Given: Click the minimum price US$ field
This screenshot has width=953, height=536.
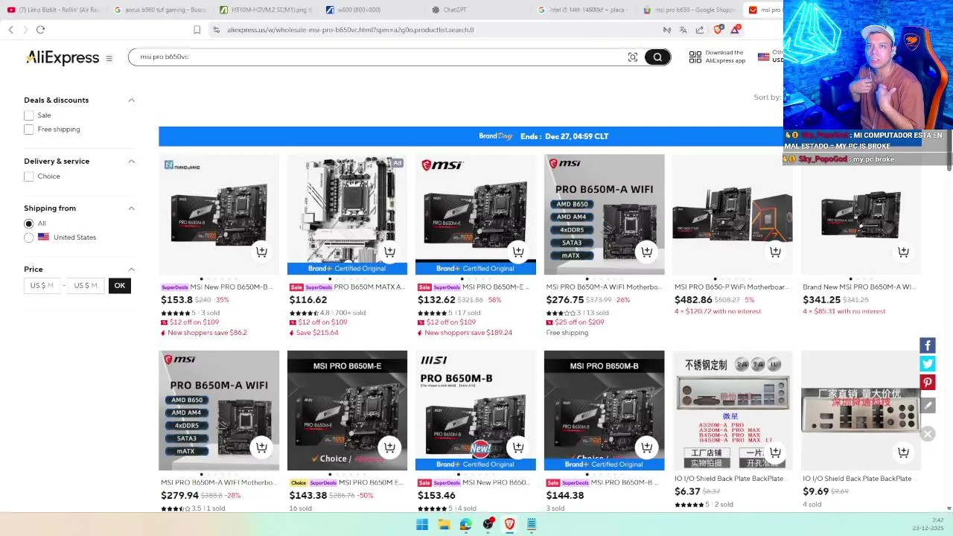Looking at the screenshot, I should tap(42, 285).
